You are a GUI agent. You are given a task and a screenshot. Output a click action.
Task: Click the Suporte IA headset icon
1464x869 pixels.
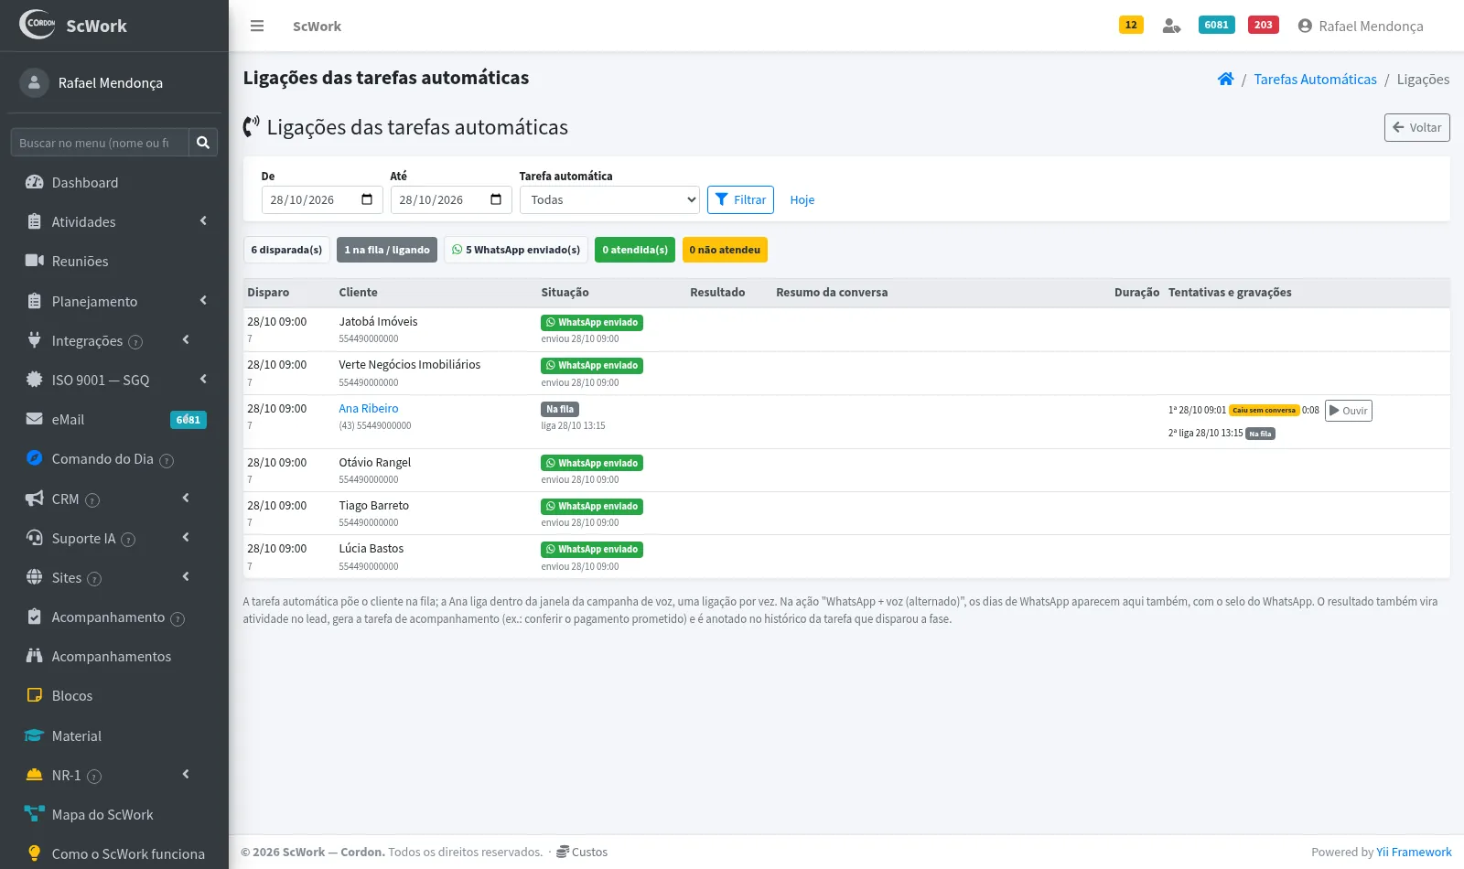(34, 537)
